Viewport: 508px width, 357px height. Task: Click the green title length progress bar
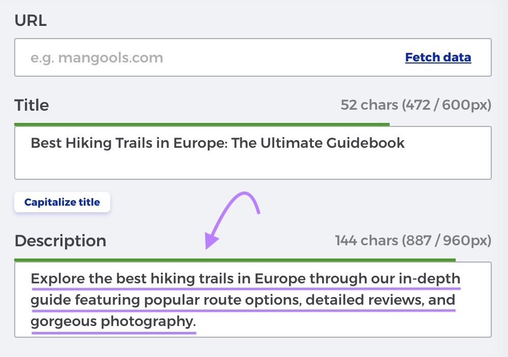point(201,123)
